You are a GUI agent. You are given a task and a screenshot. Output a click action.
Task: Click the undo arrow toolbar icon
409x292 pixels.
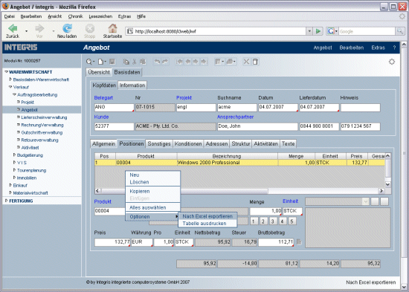pyautogui.click(x=157, y=62)
